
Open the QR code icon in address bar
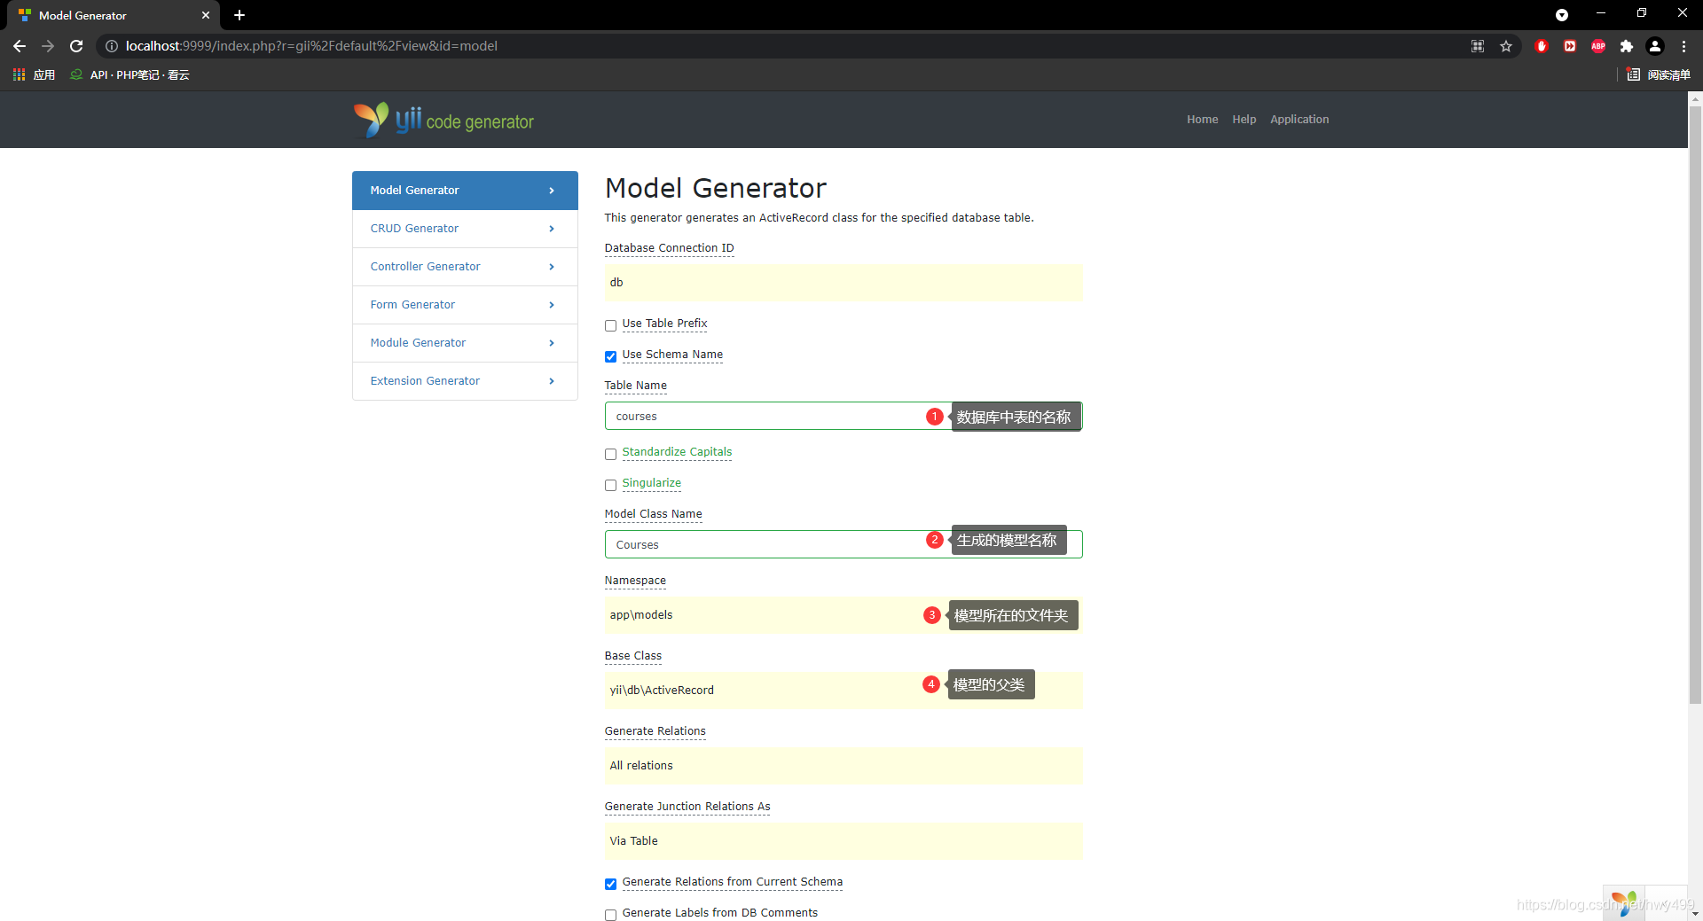[x=1478, y=46]
